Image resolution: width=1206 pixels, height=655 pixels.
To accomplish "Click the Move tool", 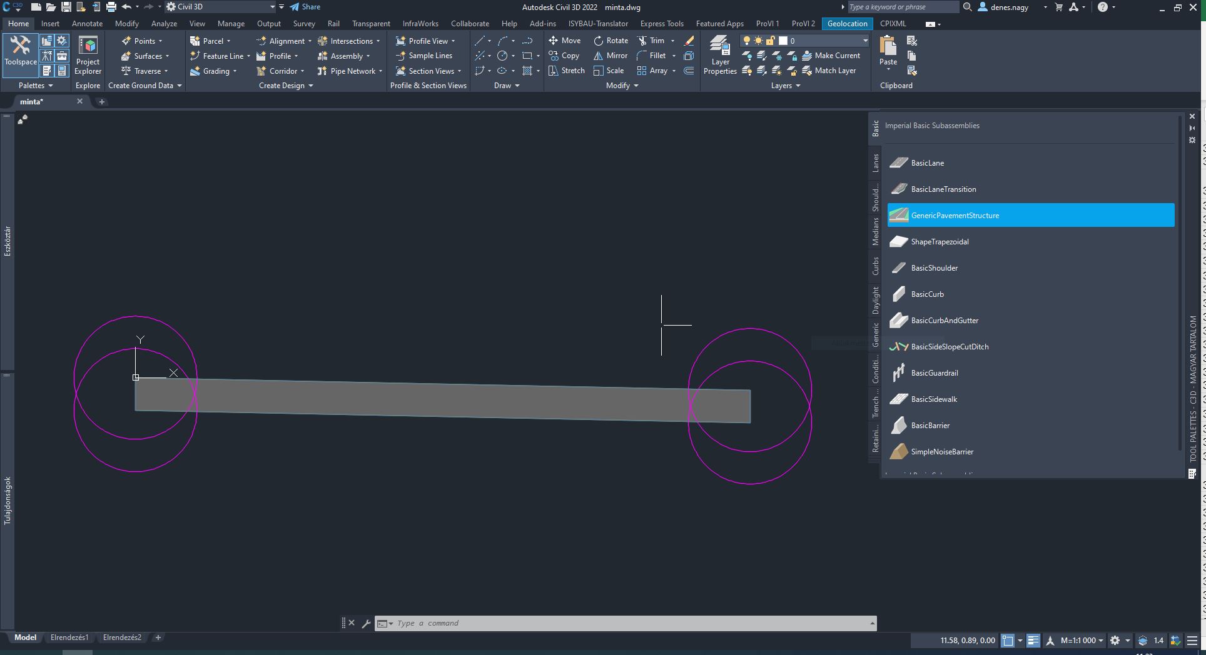I will pos(564,41).
